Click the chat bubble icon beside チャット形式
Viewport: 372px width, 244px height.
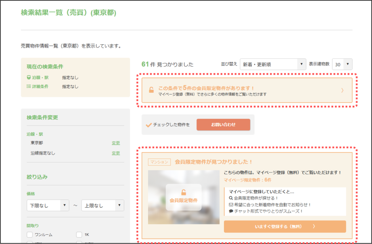tap(231, 211)
